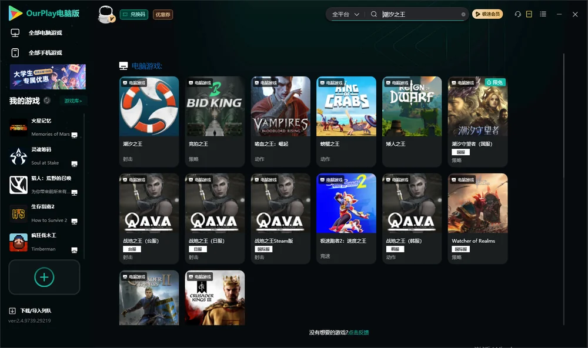The height and width of the screenshot is (348, 588).
Task: Click the 电脑游戏: section heading
Action: (x=146, y=66)
